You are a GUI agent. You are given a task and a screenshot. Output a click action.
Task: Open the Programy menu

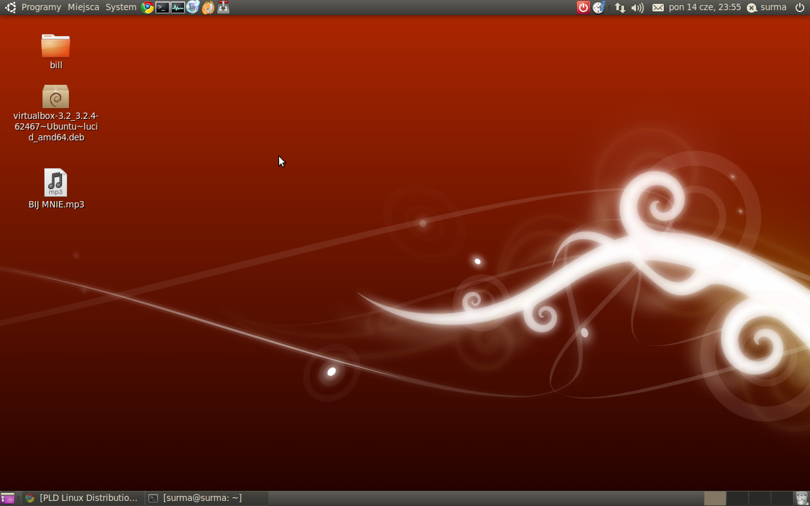[x=41, y=8]
